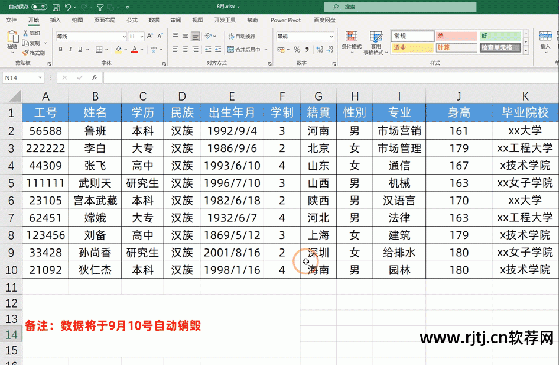Image resolution: width=559 pixels, height=365 pixels.
Task: Switch to the 插入 ribbon tab
Action: point(55,20)
